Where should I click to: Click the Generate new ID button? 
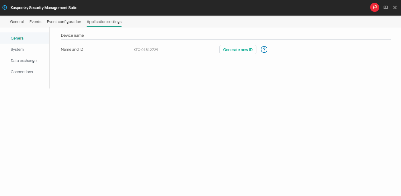click(238, 49)
